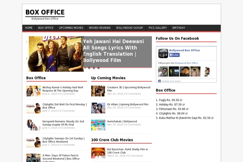This screenshot has width=243, height=162.
Task: Open Akshay Kumar's Holiday opening day article
Action: coord(63,89)
